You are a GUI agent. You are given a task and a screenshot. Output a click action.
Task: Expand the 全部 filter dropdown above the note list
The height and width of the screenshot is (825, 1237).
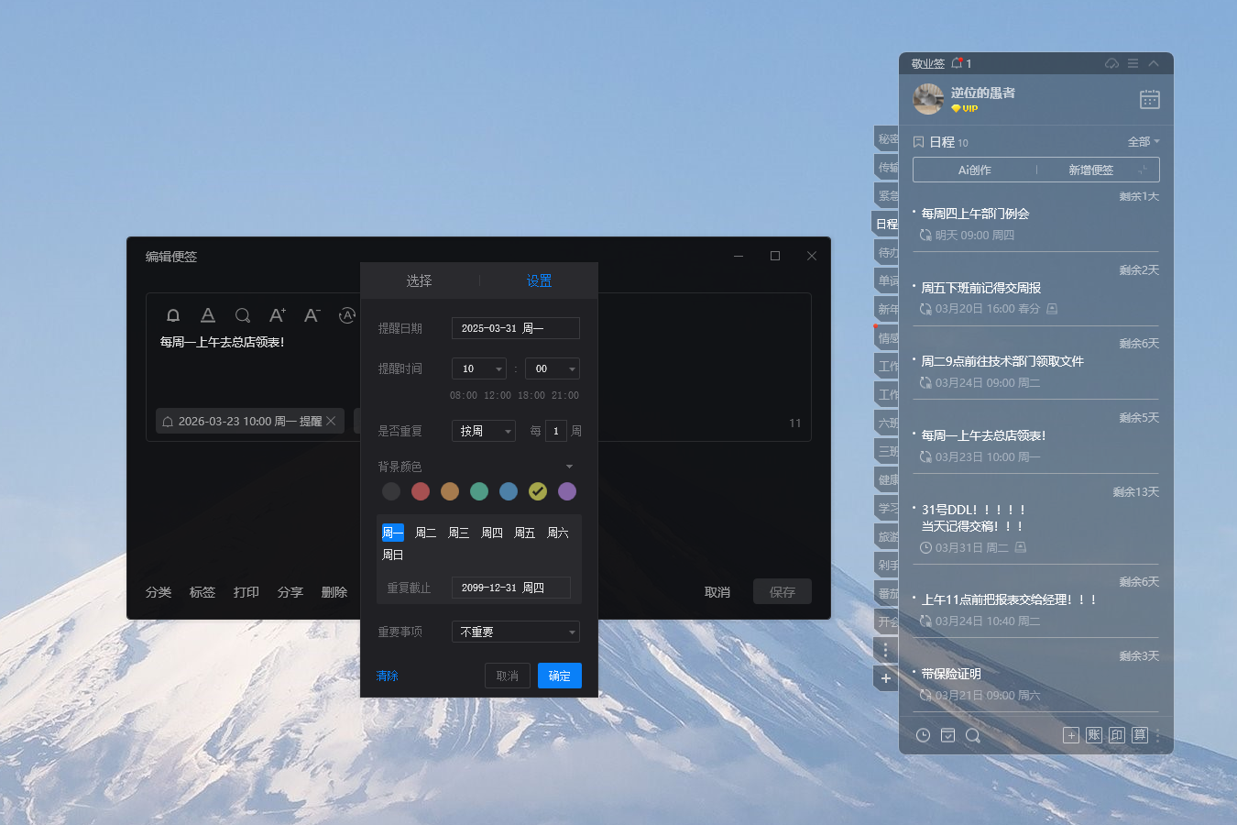pos(1144,142)
